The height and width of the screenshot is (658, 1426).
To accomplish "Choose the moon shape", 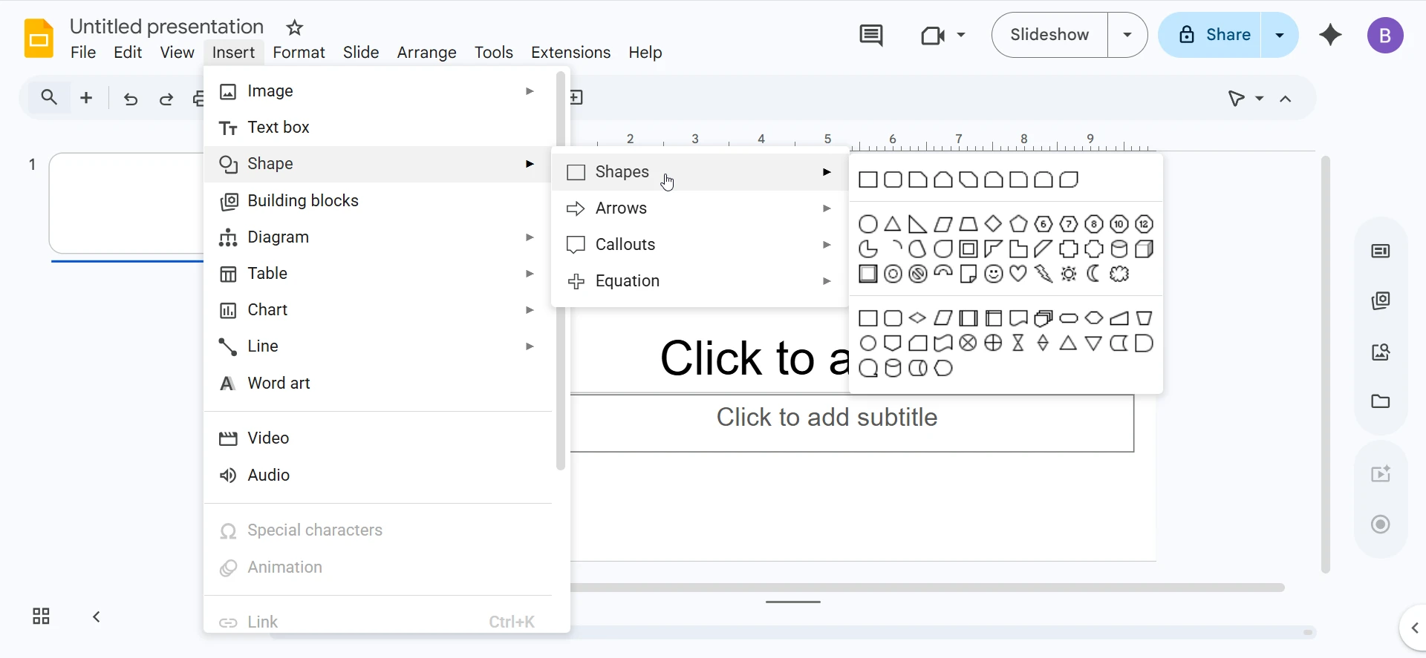I will click(1093, 274).
